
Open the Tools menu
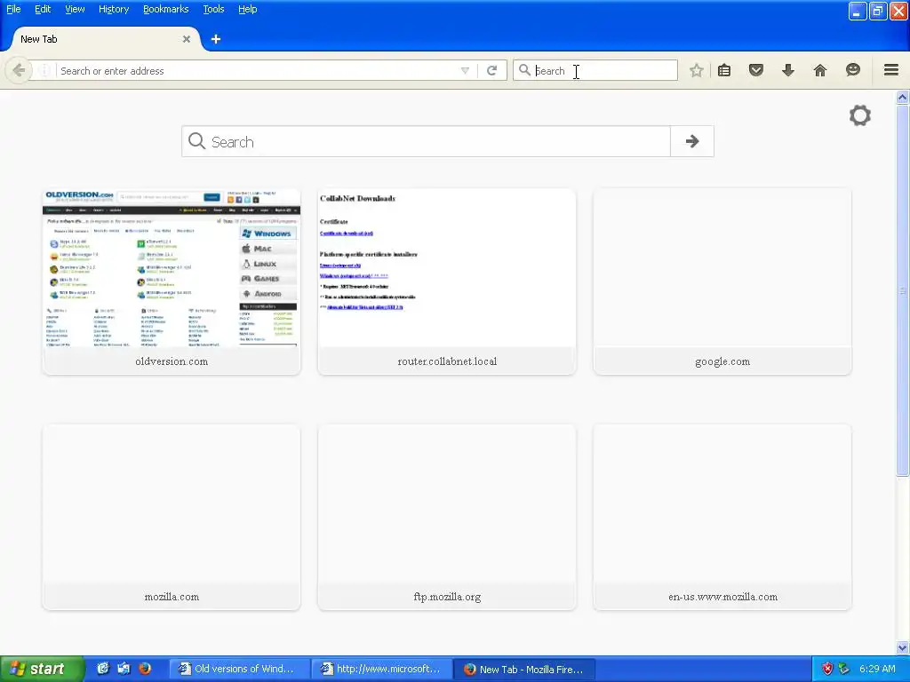point(213,9)
